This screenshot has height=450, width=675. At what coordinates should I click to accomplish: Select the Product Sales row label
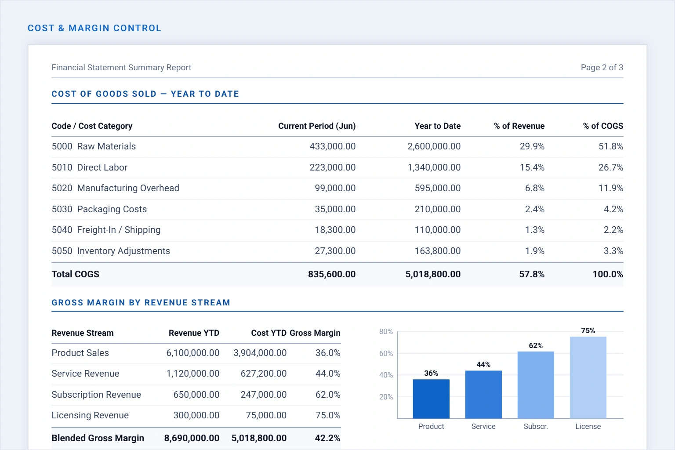pyautogui.click(x=80, y=353)
